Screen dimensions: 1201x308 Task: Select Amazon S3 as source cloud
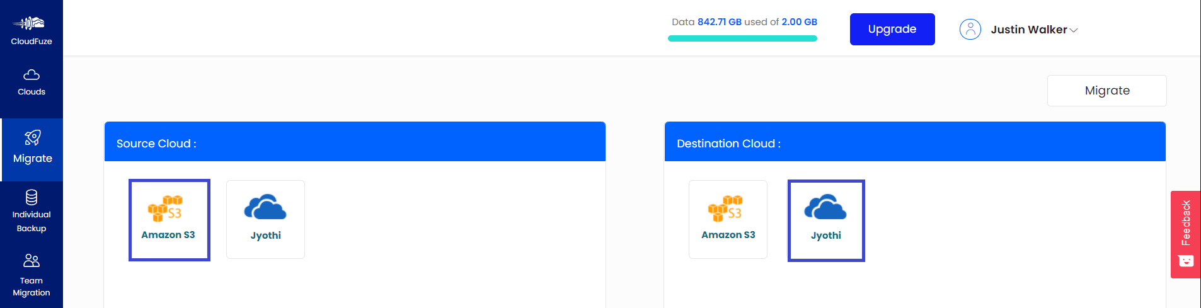click(169, 220)
